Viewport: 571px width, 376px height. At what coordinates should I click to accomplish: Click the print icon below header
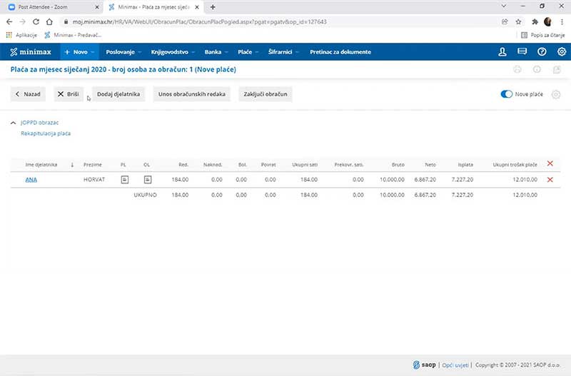coord(517,70)
